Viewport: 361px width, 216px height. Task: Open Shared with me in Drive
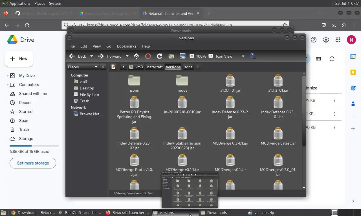click(x=33, y=94)
